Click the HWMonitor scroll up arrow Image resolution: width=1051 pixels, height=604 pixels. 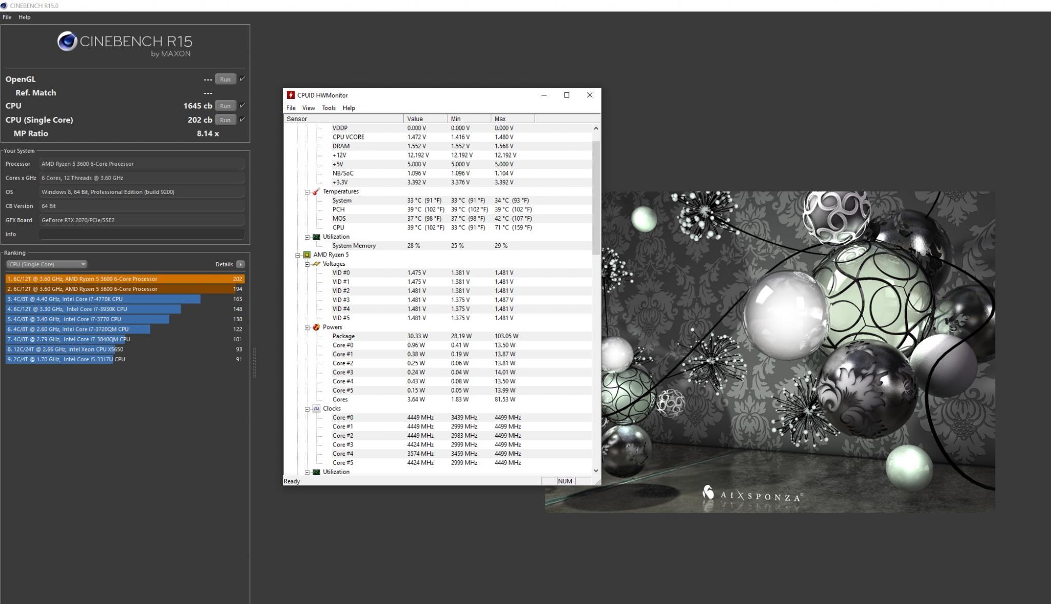596,128
